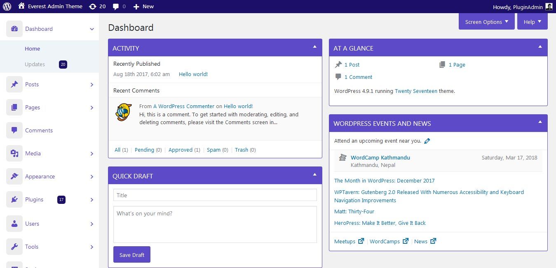The image size is (556, 268).
Task: Open the Screen Options dropdown
Action: (487, 22)
